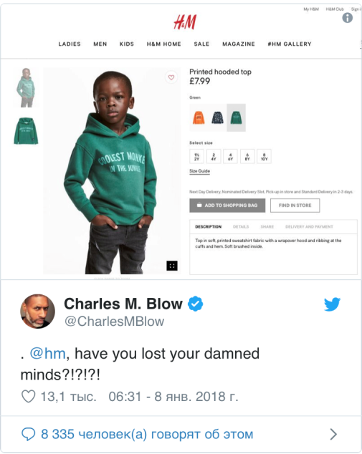Screen dimensions: 362x454
Task: Select size 1½-2Y
Action: click(x=197, y=156)
